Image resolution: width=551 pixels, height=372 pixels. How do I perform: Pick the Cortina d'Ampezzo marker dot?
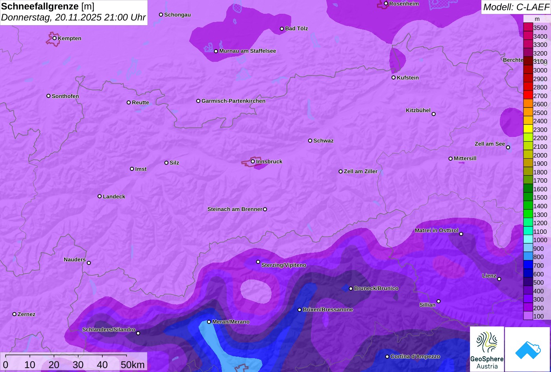point(387,357)
